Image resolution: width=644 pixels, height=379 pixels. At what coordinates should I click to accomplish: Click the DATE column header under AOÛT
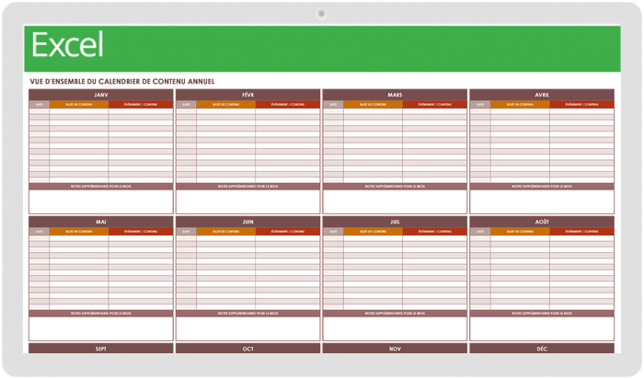click(480, 232)
